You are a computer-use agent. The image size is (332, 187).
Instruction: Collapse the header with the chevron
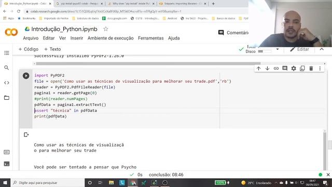322,49
